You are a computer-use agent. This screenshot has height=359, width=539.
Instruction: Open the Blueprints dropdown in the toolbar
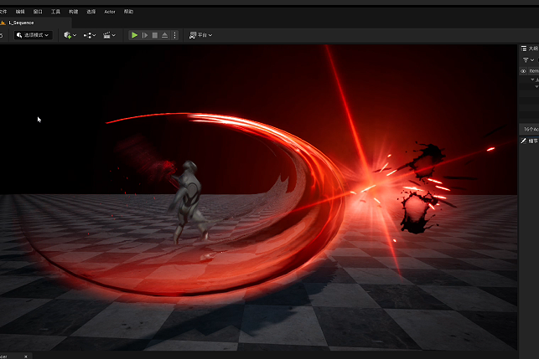point(90,35)
